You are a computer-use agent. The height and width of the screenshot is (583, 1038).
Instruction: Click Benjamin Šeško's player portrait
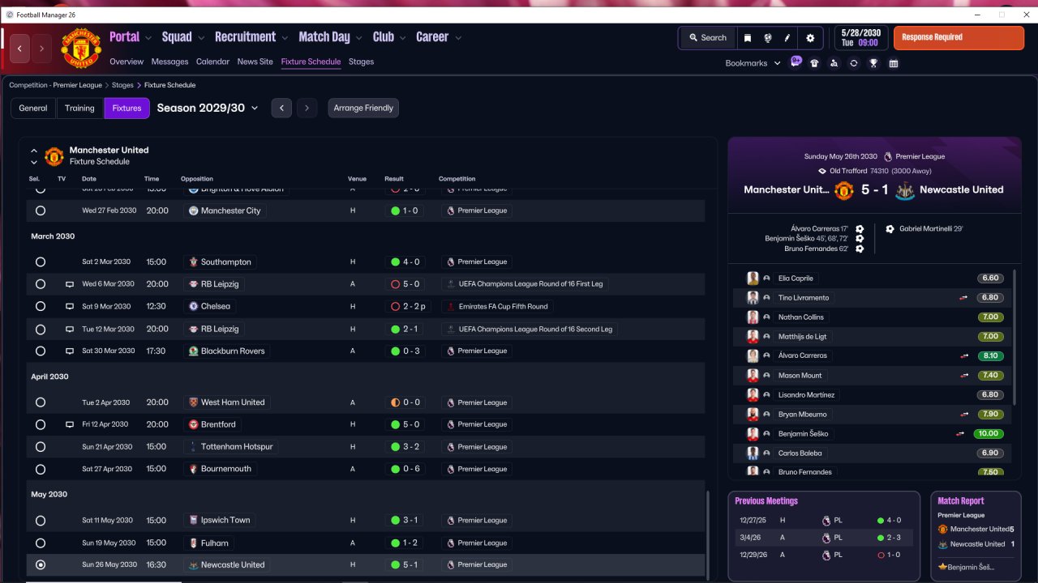(x=753, y=433)
